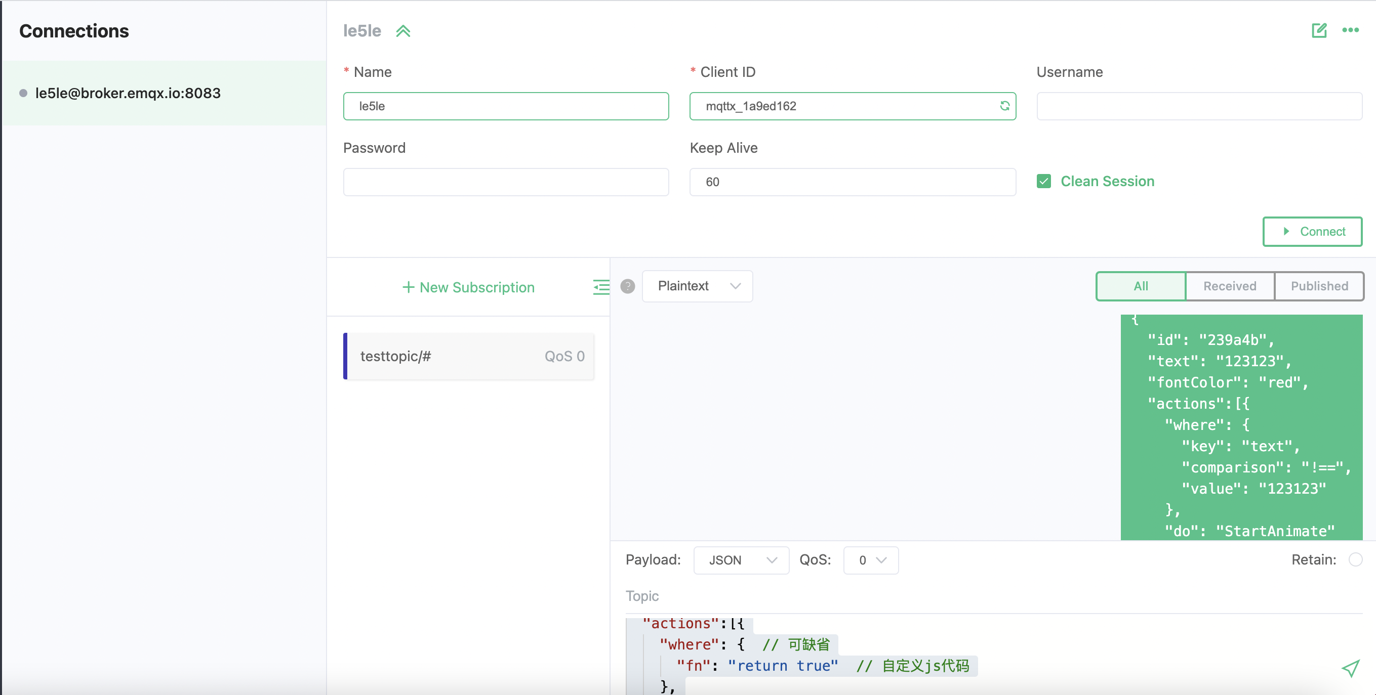Image resolution: width=1376 pixels, height=695 pixels.
Task: Click New Subscription
Action: click(x=468, y=287)
